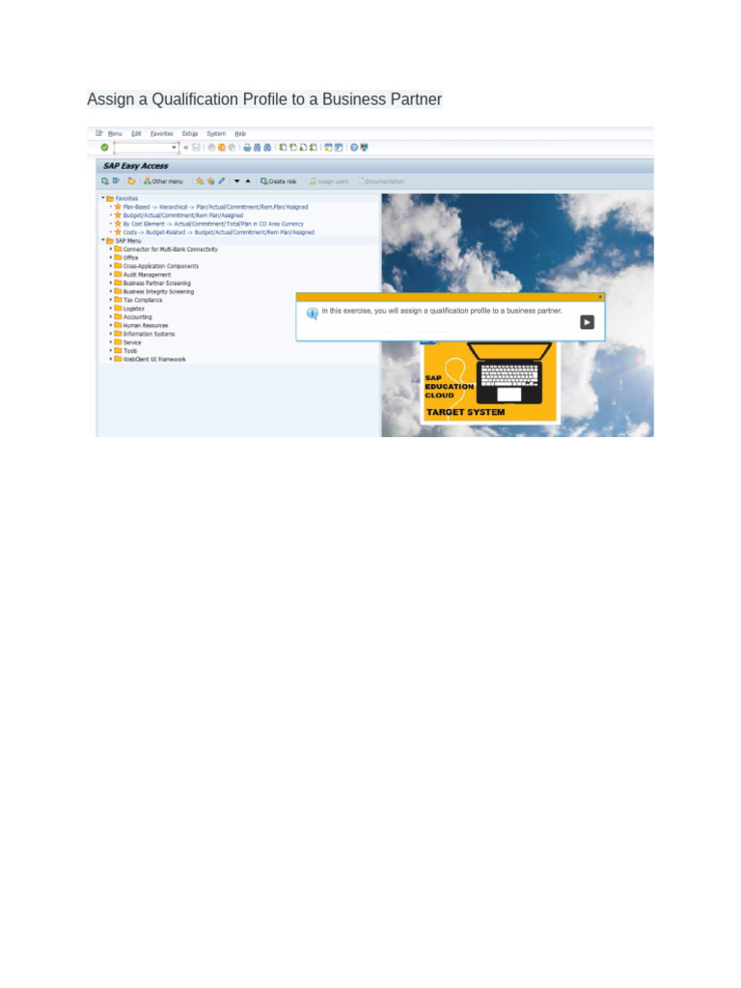This screenshot has width=741, height=988.
Task: Select Budget/Actual/Commitment/Rem Plan/Assigned favorite
Action: (182, 215)
